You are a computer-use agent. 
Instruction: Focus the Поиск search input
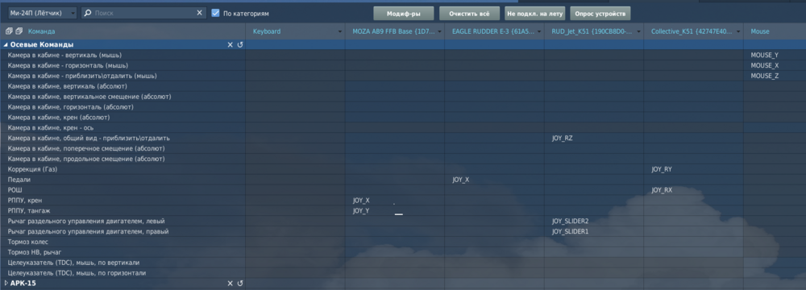pyautogui.click(x=143, y=13)
